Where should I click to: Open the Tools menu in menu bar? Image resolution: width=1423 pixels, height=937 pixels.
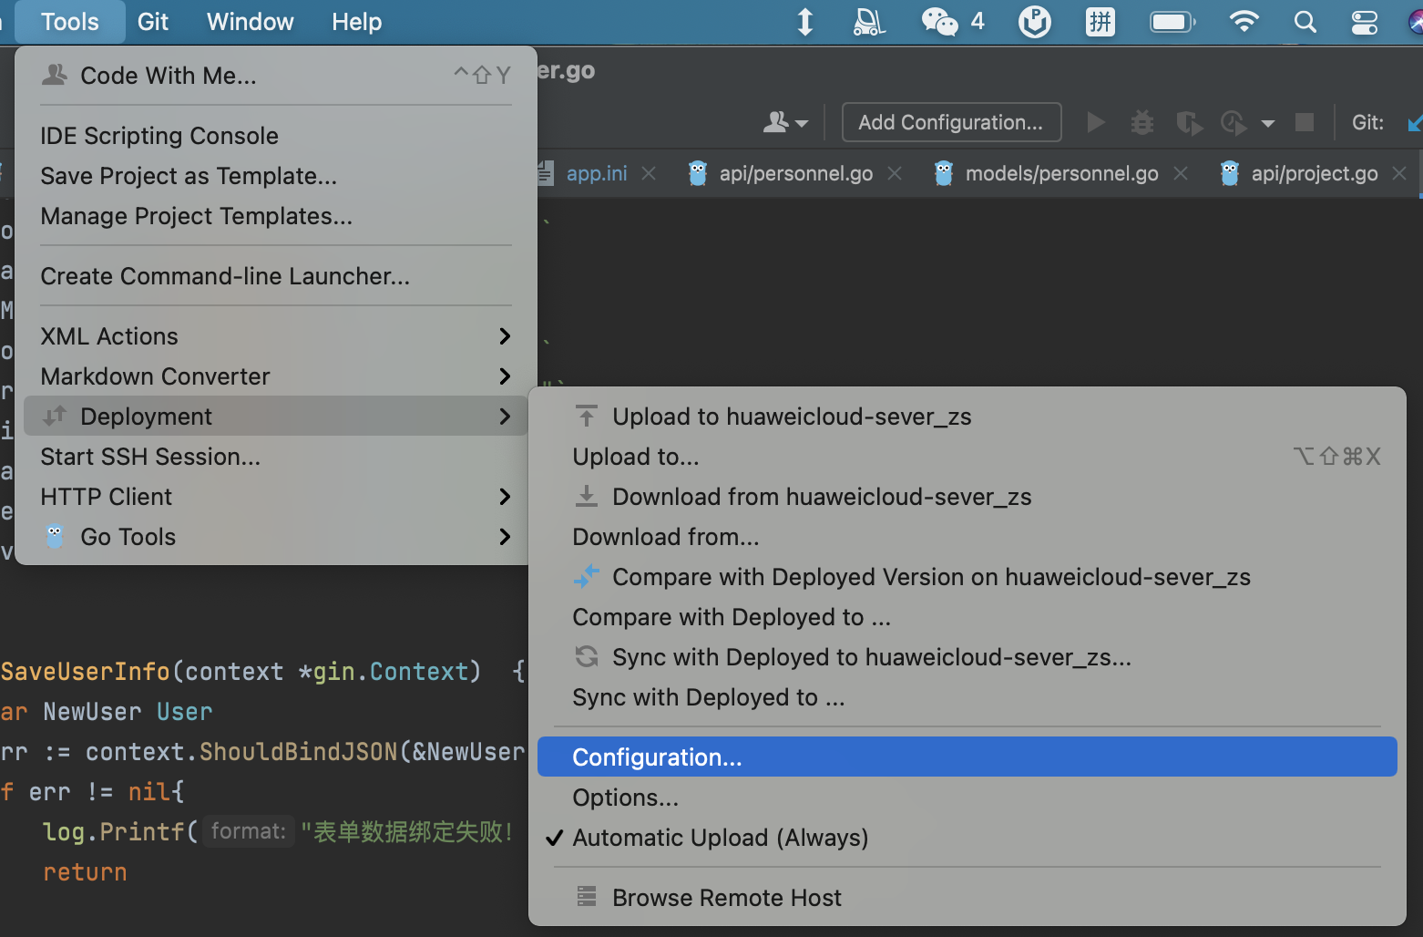(x=70, y=22)
